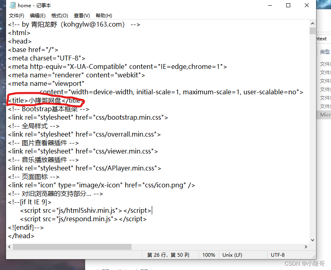
Task: Click the 类型 column header in the background window
Action: coord(325,52)
